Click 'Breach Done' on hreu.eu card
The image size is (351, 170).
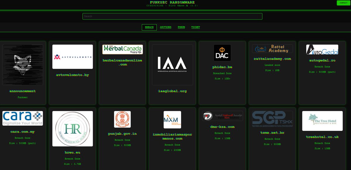click(73, 159)
